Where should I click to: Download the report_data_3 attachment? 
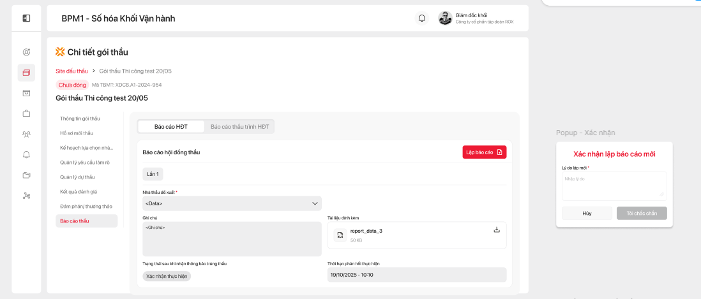click(x=497, y=230)
